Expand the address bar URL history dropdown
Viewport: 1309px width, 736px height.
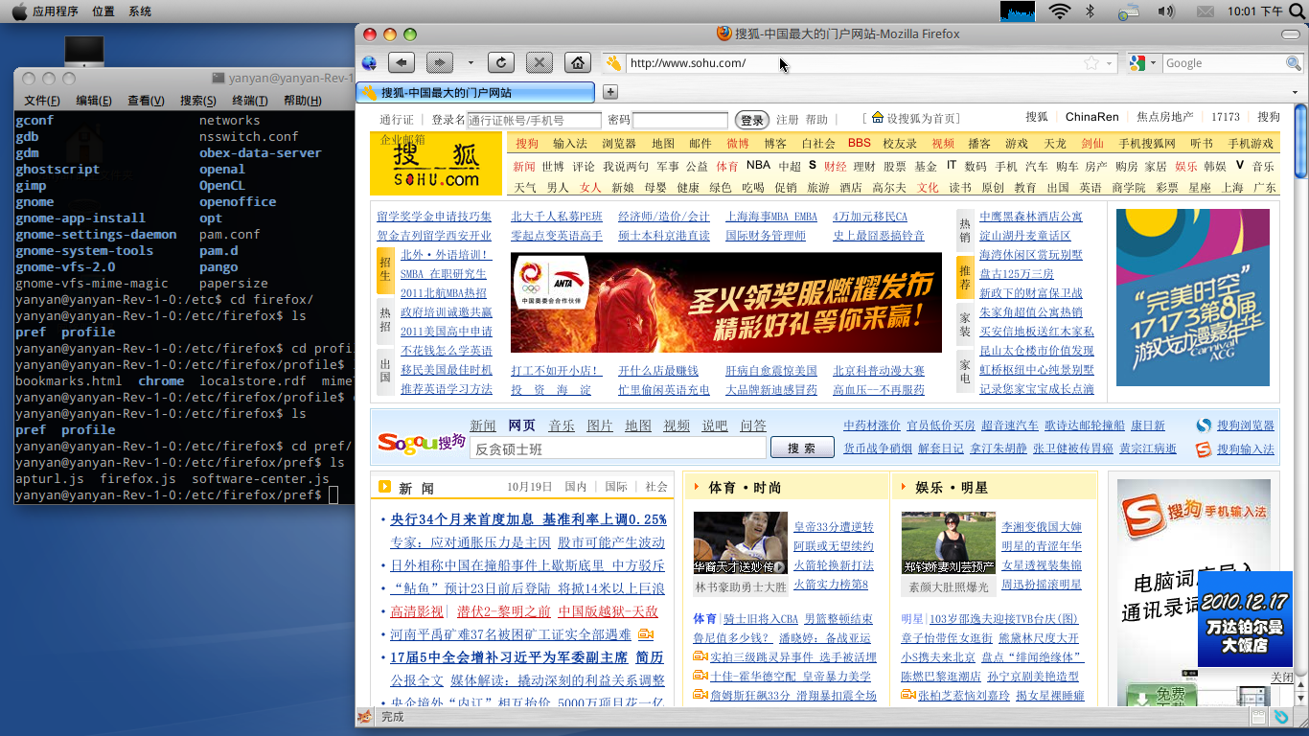point(1110,63)
